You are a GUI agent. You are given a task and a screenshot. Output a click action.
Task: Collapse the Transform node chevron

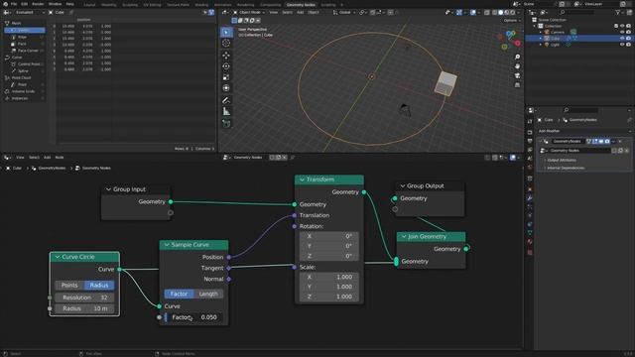click(x=302, y=179)
